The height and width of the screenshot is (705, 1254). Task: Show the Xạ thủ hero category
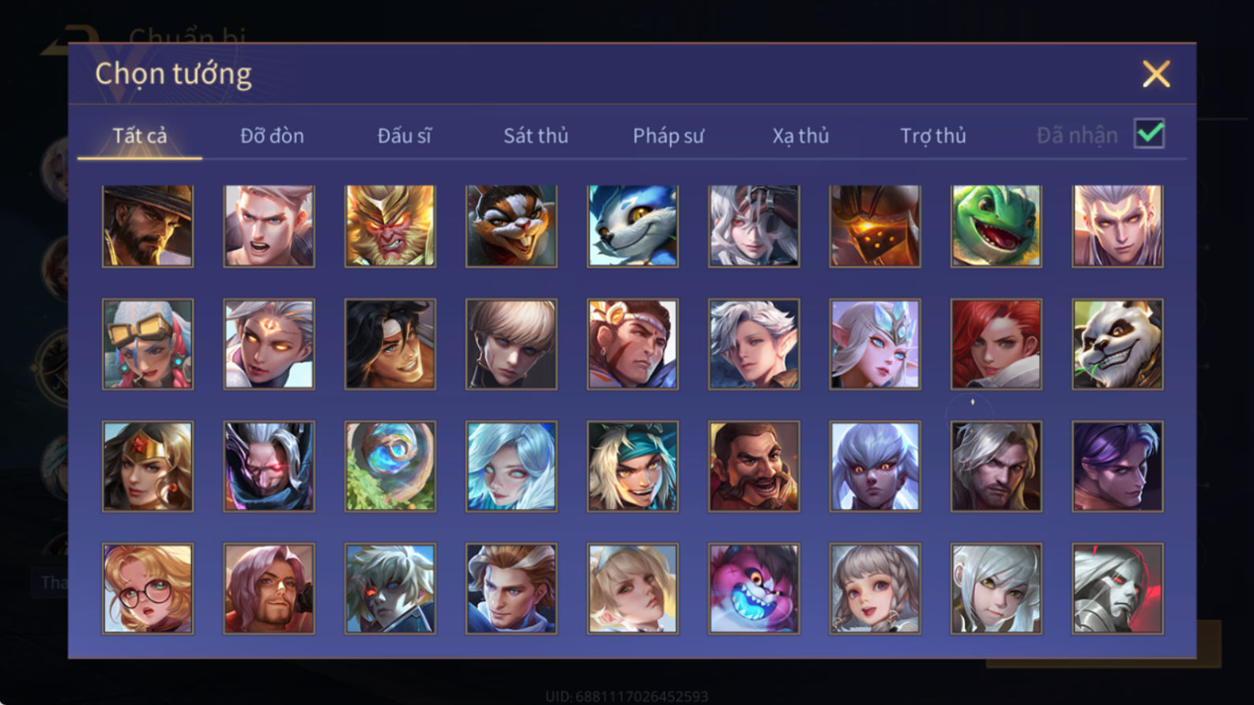[800, 136]
